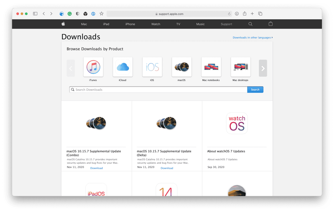The width and height of the screenshot is (334, 212).
Task: Open the blue globe extension icon
Action: pyautogui.click(x=62, y=14)
